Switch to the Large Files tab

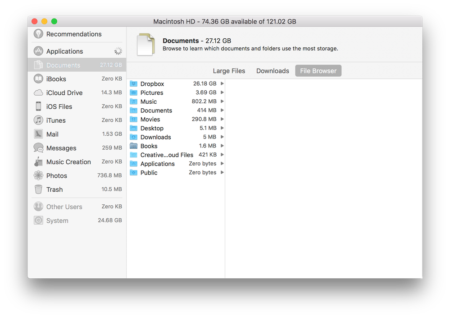pos(229,71)
